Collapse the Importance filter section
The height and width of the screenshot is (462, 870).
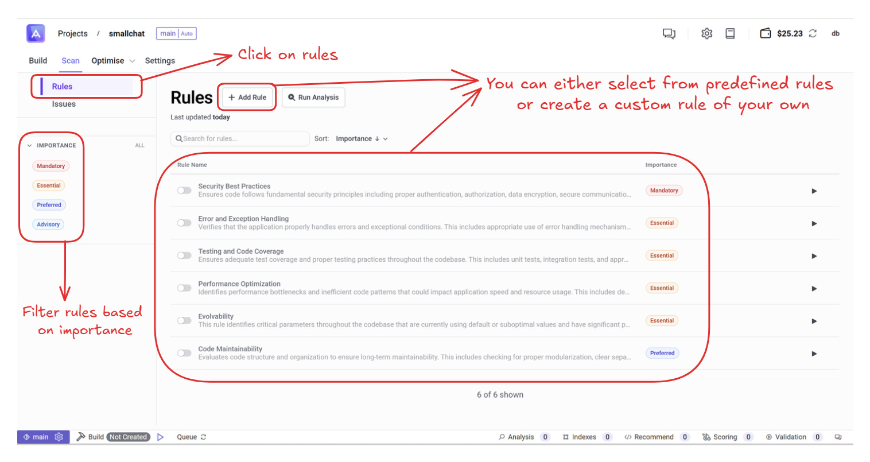point(29,146)
